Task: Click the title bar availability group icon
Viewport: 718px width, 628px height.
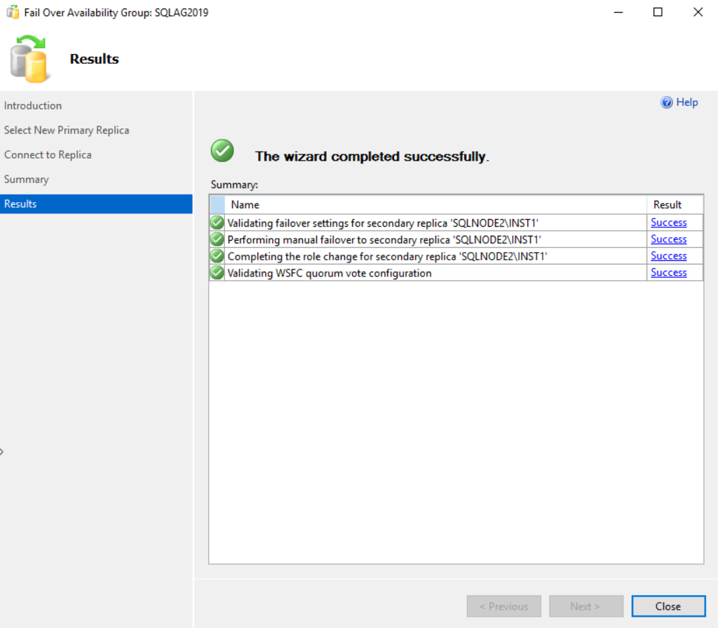Action: tap(13, 13)
